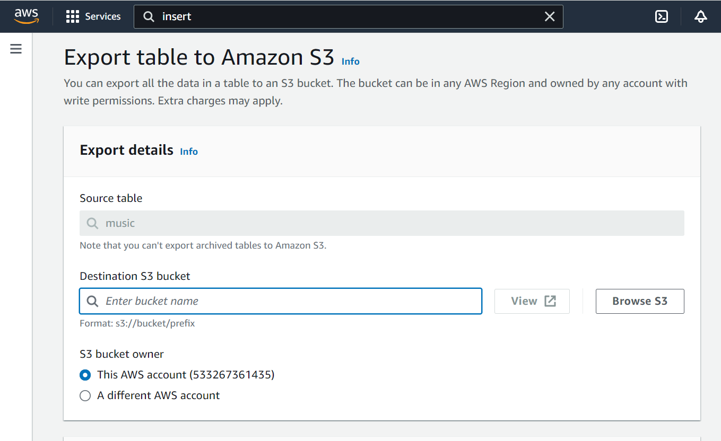Click the magnifier icon in top search bar
Screen dimensions: 721x441
[x=149, y=16]
